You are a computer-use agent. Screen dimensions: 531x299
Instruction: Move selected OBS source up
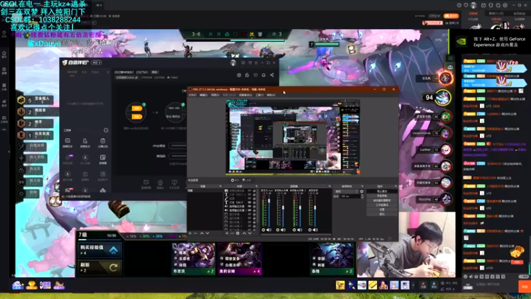(244, 233)
